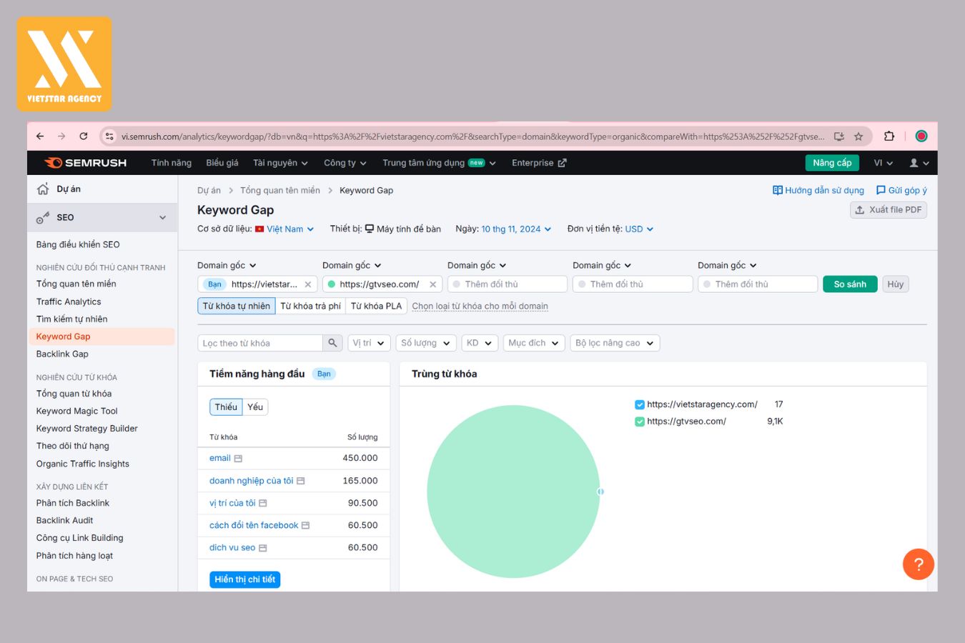Viewport: 965px width, 643px height.
Task: Open the first Domain gốc type dropdown
Action: (x=227, y=266)
